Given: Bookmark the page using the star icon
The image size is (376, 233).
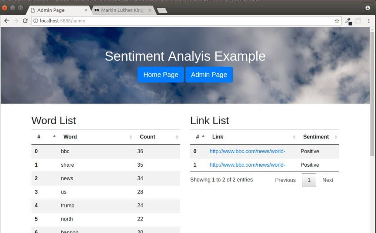Looking at the screenshot, I should (x=337, y=21).
